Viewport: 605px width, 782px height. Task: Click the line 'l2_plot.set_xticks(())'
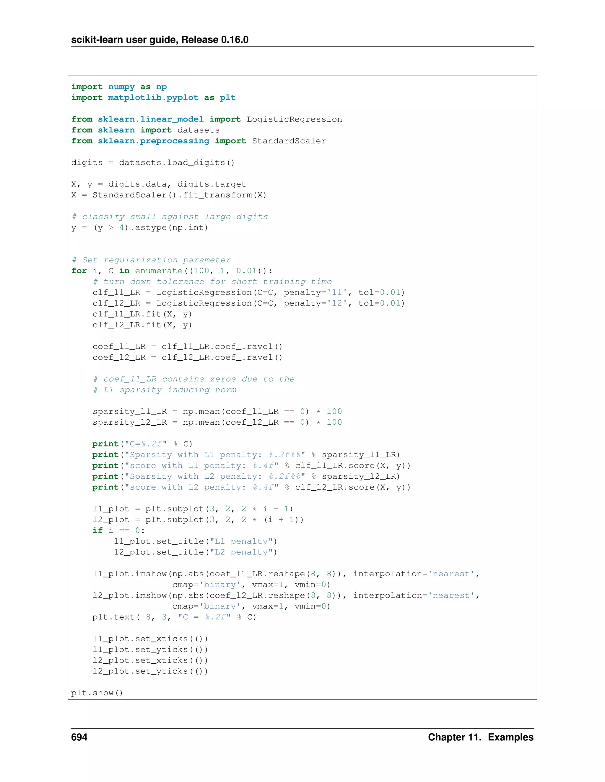(x=150, y=661)
